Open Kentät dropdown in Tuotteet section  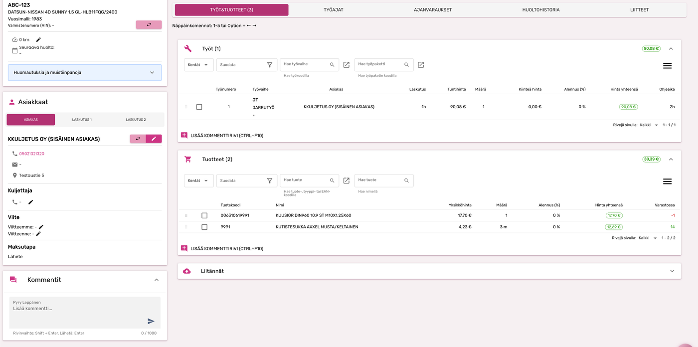tap(199, 180)
